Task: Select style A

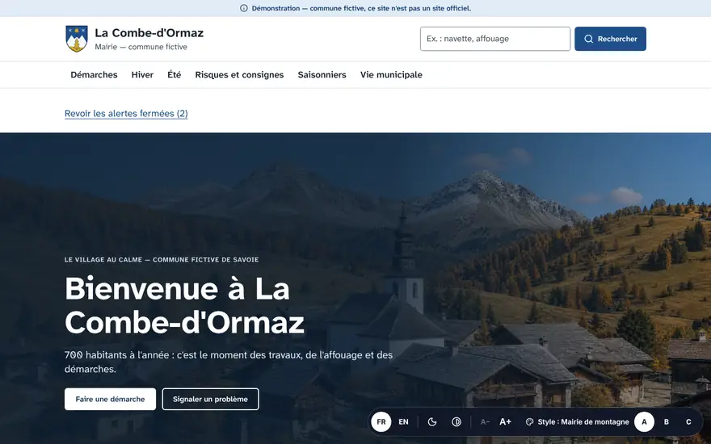Action: coord(645,421)
